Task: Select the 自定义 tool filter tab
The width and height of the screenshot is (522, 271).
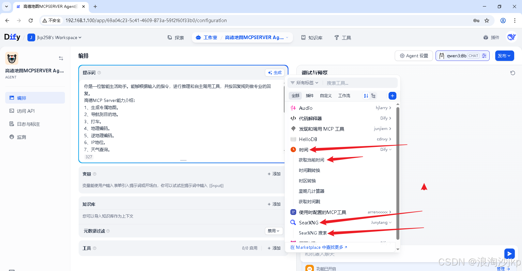Action: coord(326,95)
